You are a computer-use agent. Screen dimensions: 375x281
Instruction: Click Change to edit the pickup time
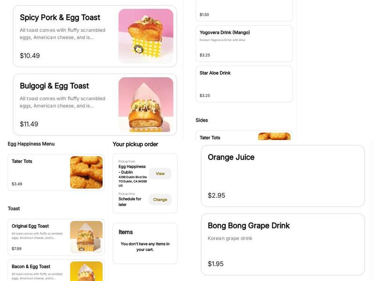point(160,200)
